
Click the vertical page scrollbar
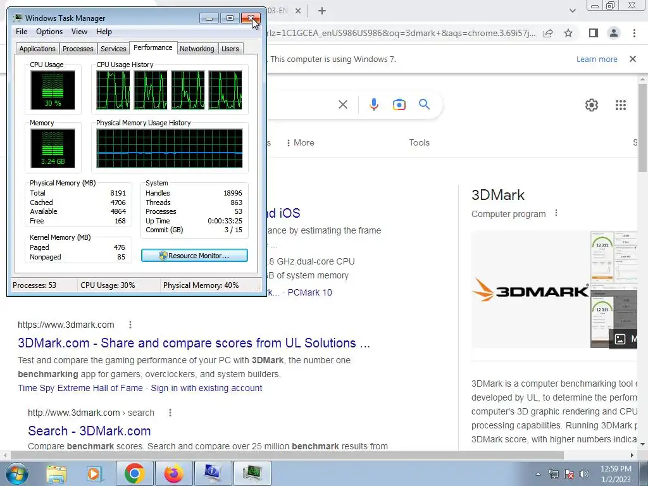[642, 128]
